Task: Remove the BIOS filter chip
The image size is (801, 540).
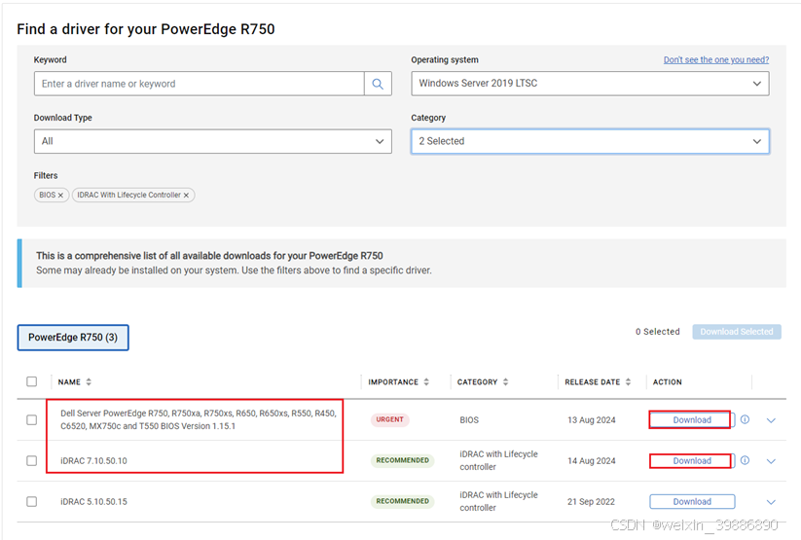Action: coord(60,196)
